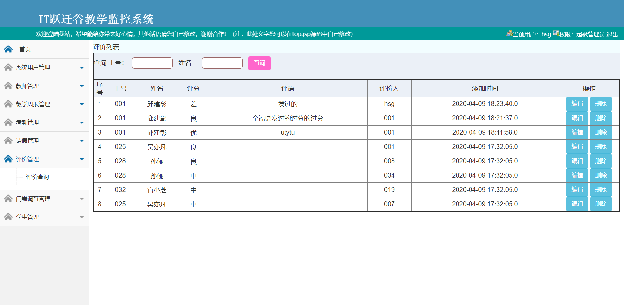Click the blue house icon beside 评价管理

coord(8,159)
